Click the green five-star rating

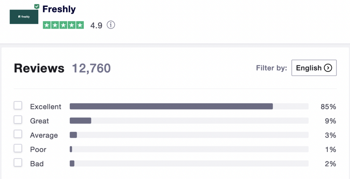pos(63,25)
